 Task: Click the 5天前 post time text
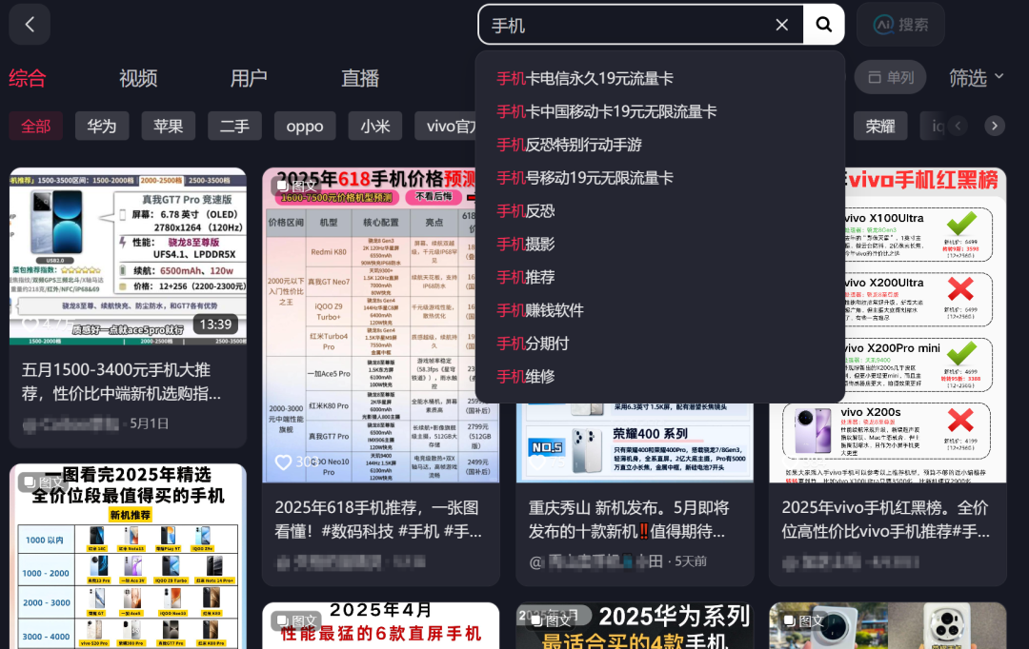(691, 561)
